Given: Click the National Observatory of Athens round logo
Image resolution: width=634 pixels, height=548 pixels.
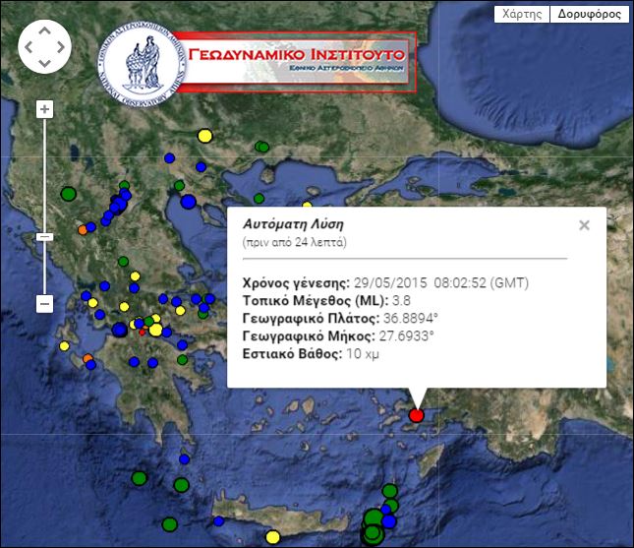Looking at the screenshot, I should pos(142,64).
